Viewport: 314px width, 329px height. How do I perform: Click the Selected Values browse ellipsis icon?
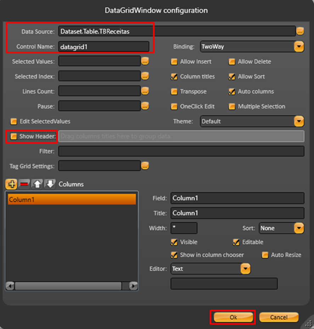[x=145, y=61]
